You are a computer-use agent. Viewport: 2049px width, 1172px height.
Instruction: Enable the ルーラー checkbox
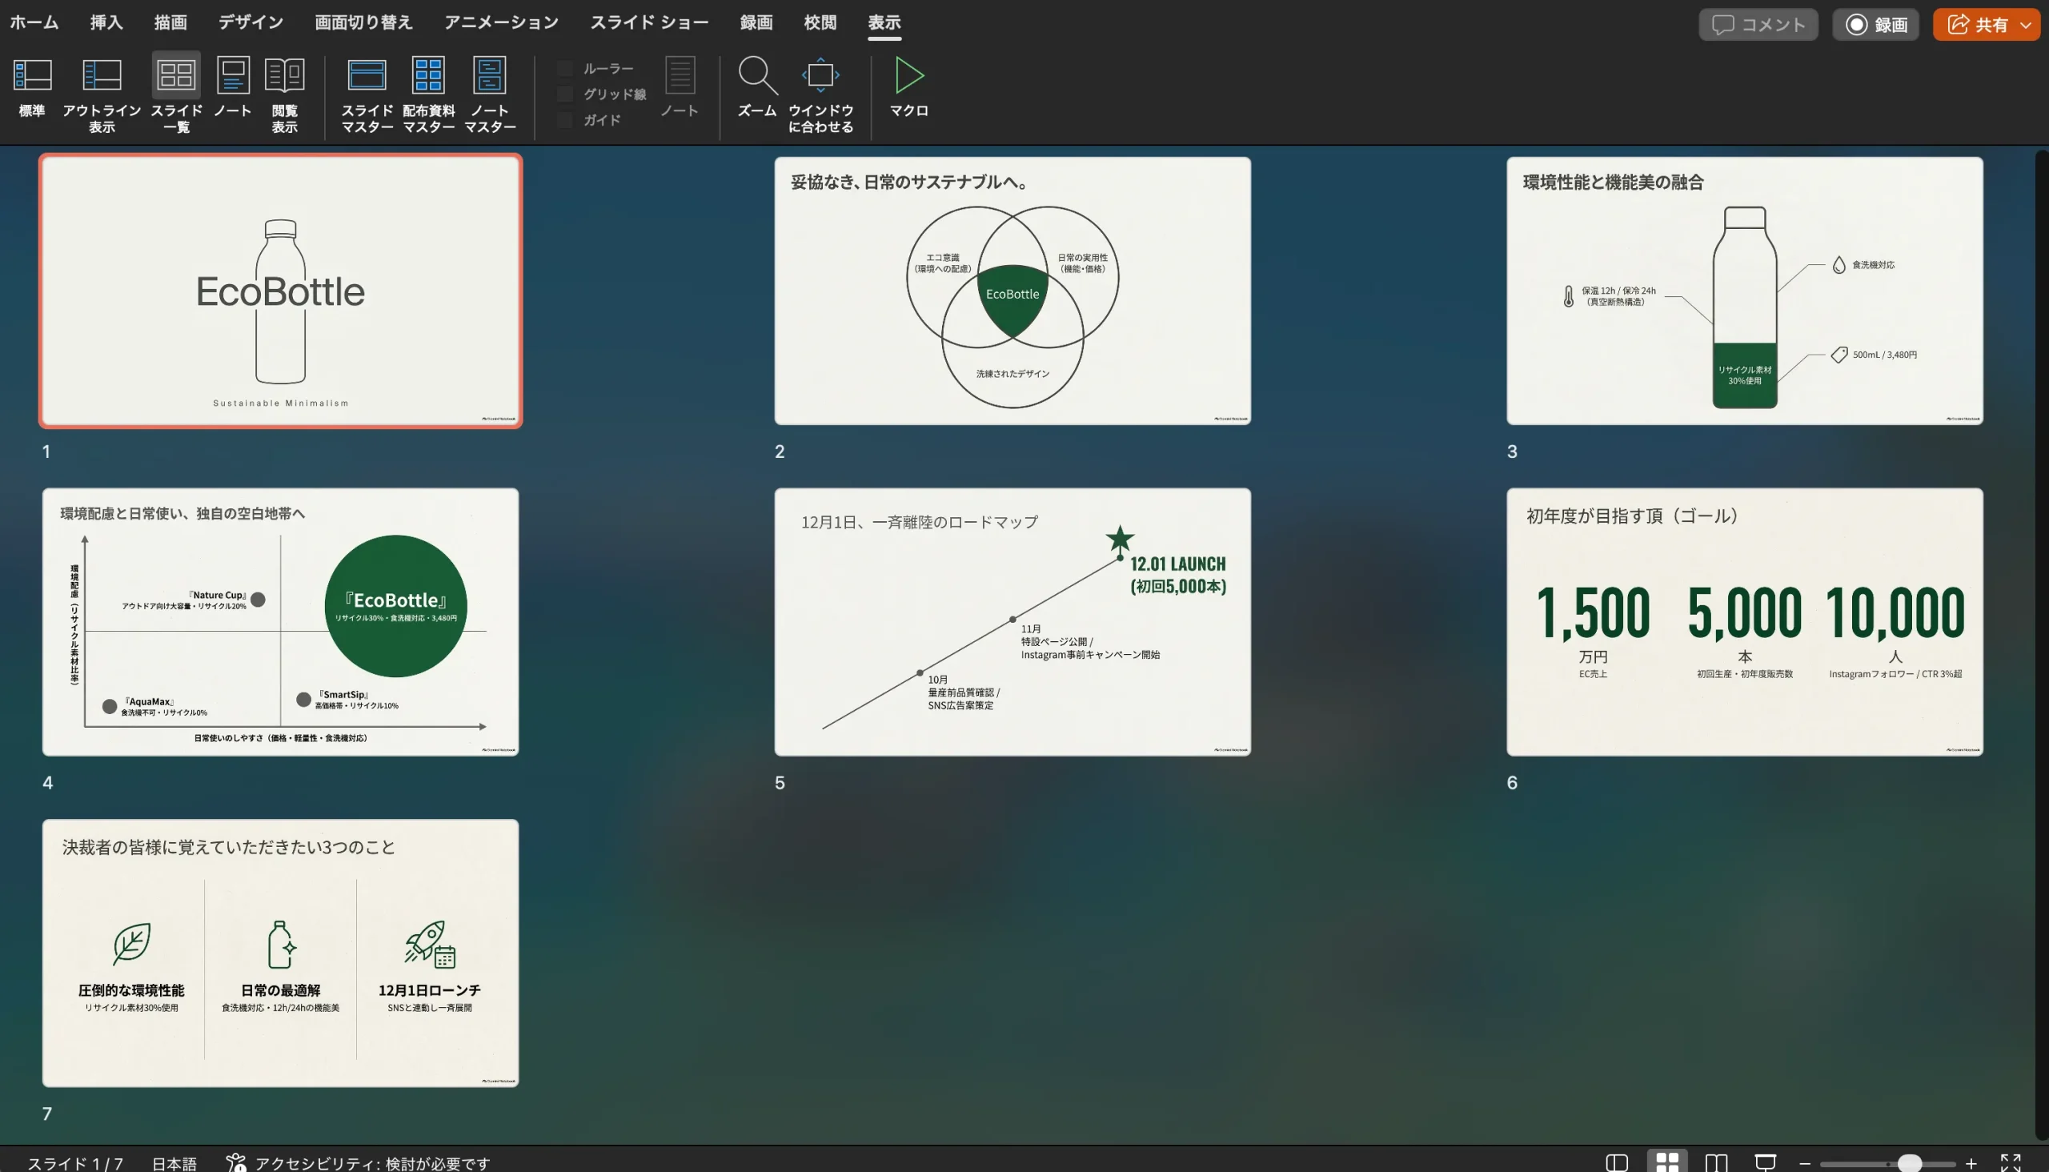[x=565, y=68]
